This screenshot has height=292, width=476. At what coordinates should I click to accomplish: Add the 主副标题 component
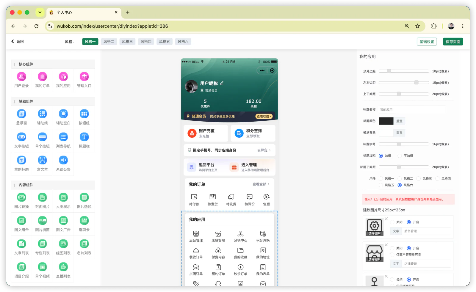click(x=21, y=164)
